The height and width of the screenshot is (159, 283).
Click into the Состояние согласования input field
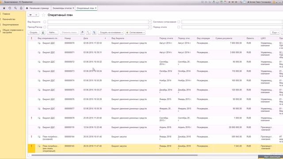[x=232, y=22]
